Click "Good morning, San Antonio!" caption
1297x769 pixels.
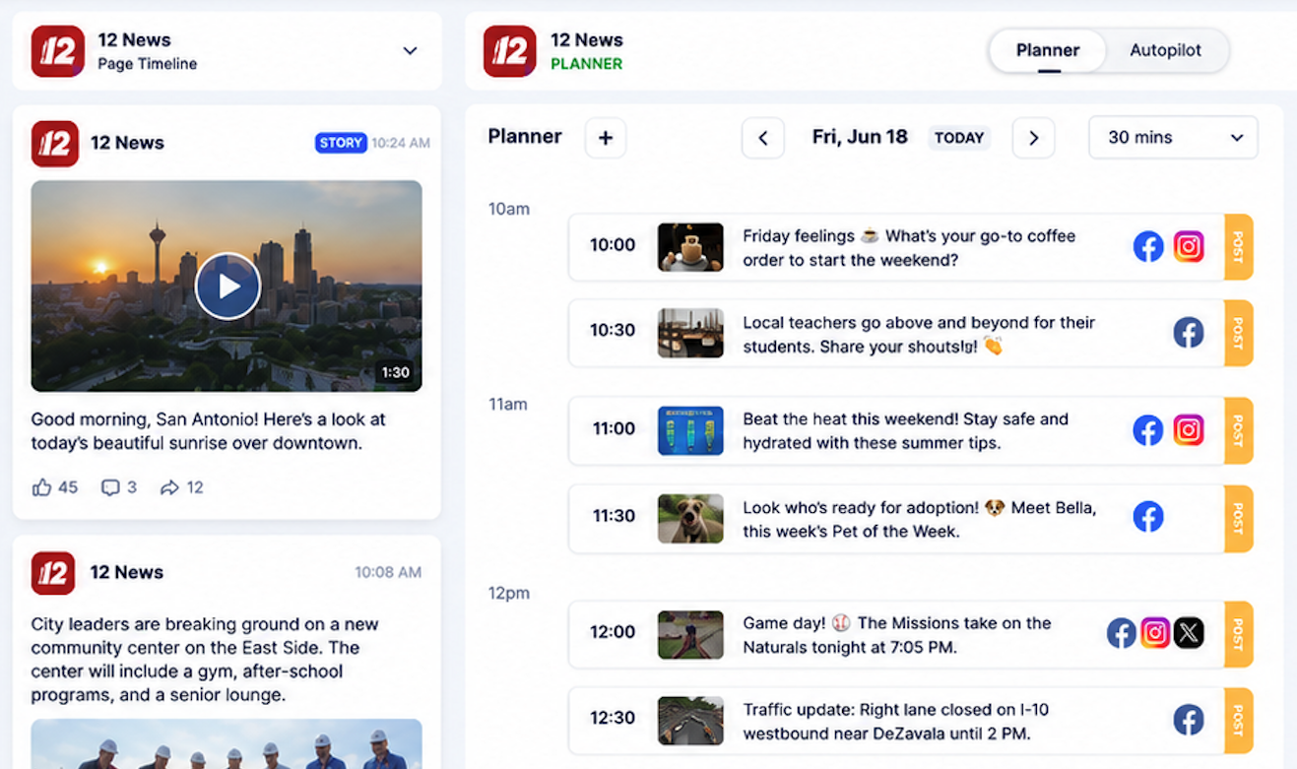(209, 431)
